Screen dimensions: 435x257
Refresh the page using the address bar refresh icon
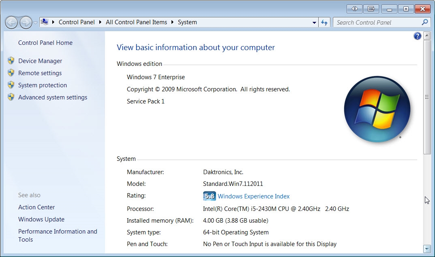pos(324,22)
